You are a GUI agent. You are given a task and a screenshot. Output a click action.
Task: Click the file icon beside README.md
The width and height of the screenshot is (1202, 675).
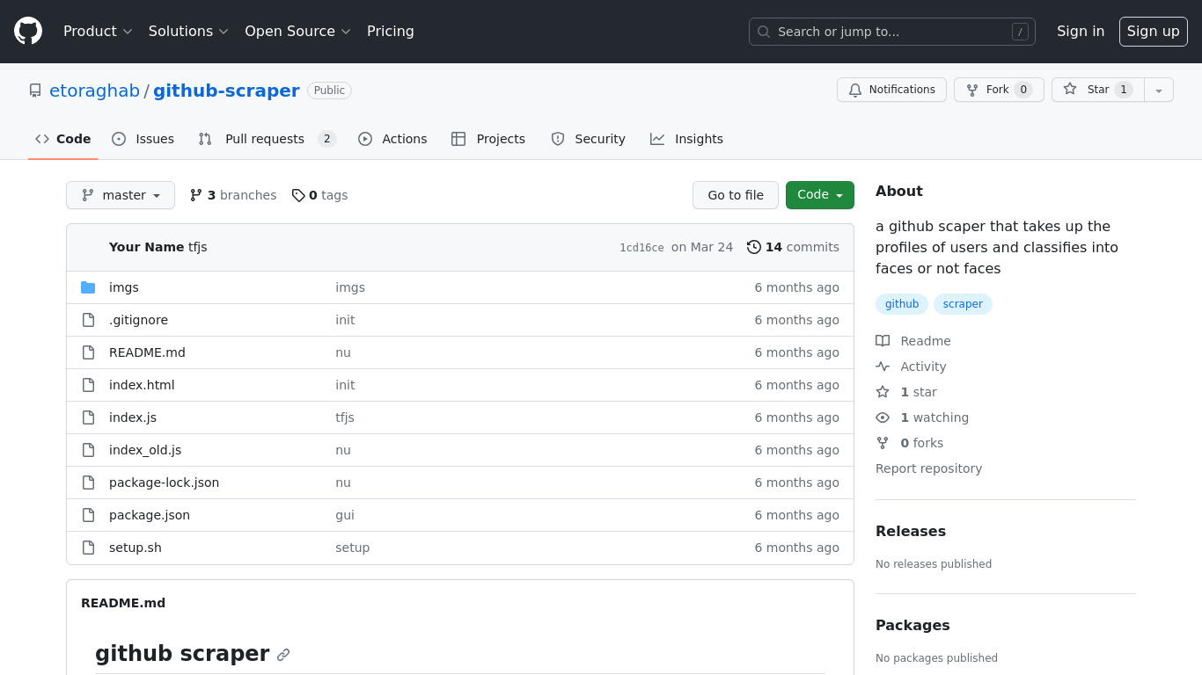pyautogui.click(x=88, y=352)
